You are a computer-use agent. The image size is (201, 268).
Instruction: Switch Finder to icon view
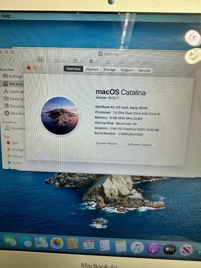[x=40, y=60]
